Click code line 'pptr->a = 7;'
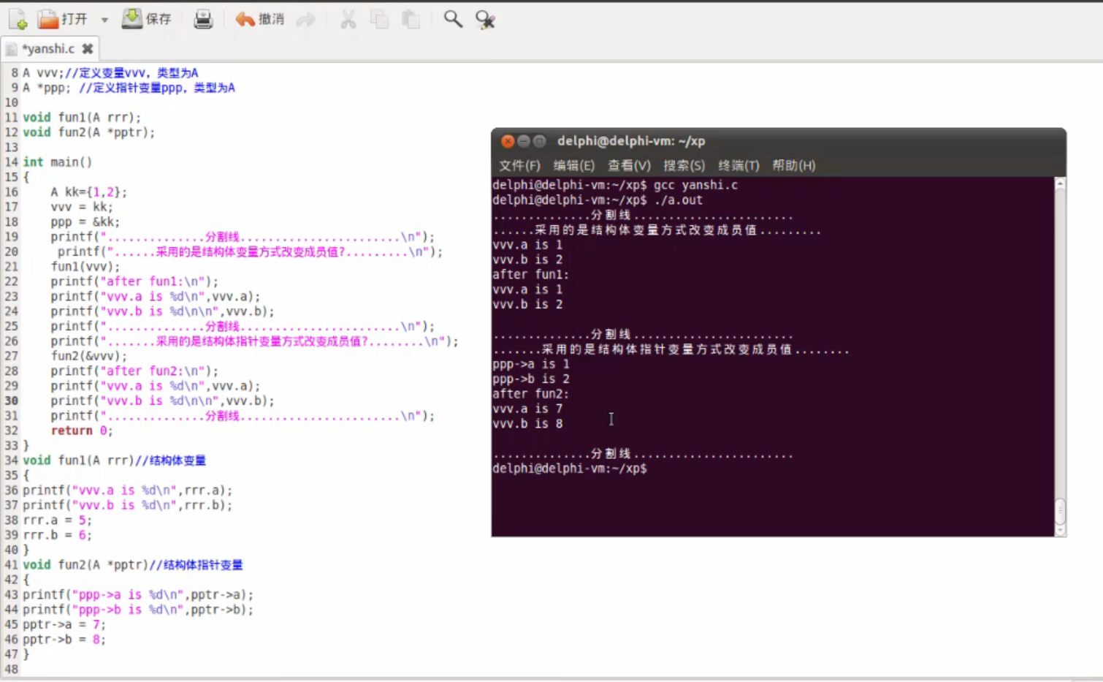Screen dimensions: 1103x682 coord(64,624)
